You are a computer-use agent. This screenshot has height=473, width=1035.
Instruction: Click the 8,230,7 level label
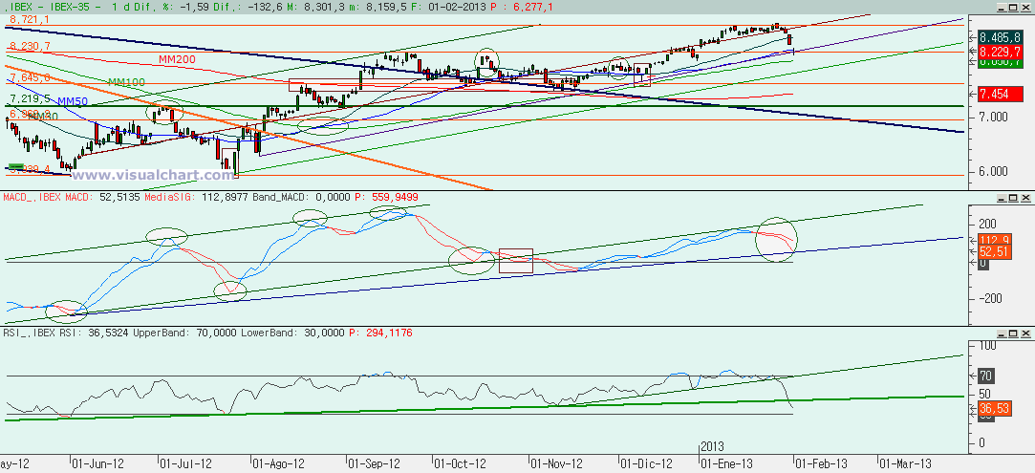pyautogui.click(x=29, y=46)
